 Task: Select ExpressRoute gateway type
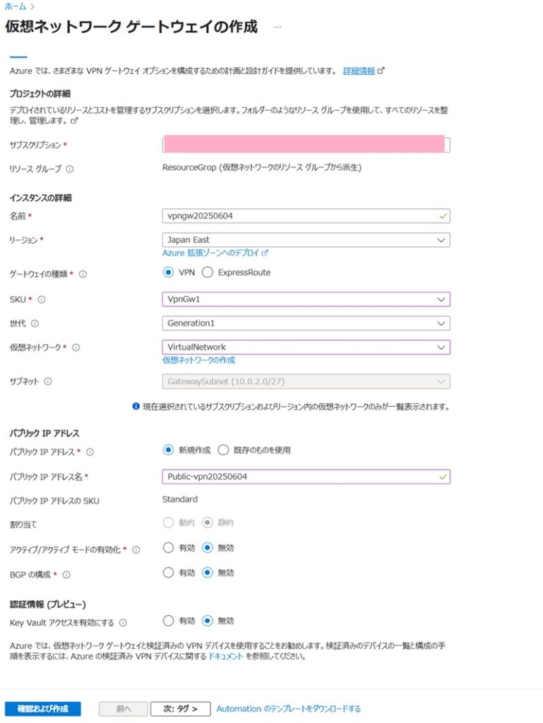coord(208,273)
